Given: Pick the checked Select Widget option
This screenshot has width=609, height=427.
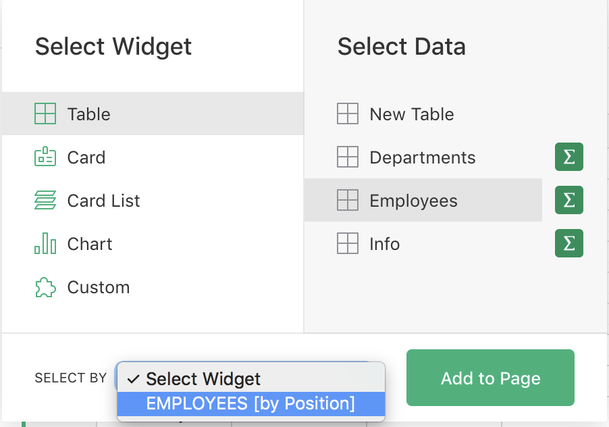Looking at the screenshot, I should point(203,379).
